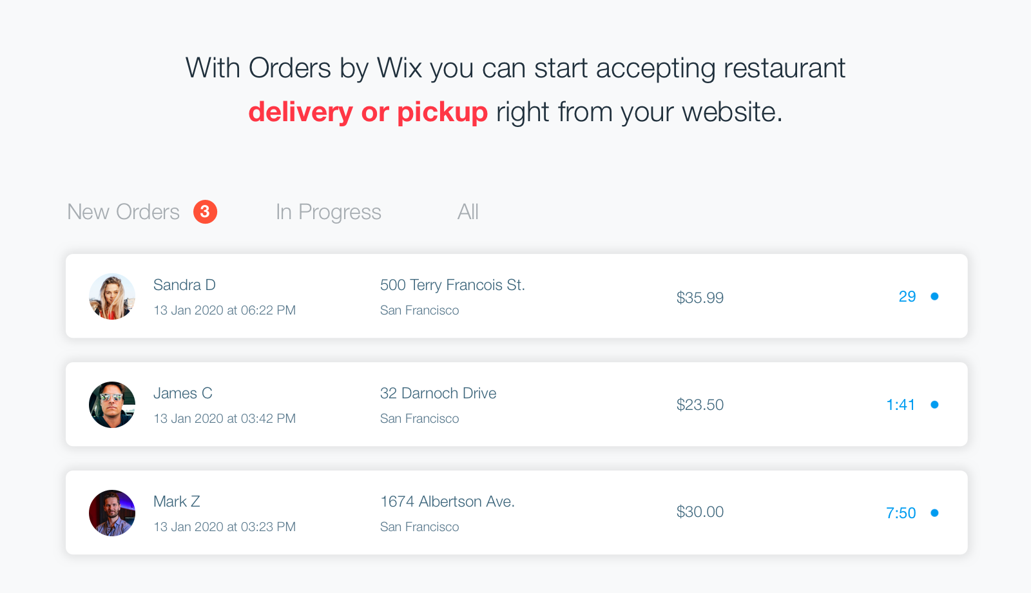The width and height of the screenshot is (1031, 593).
Task: Click James C's profile avatar
Action: click(x=112, y=405)
